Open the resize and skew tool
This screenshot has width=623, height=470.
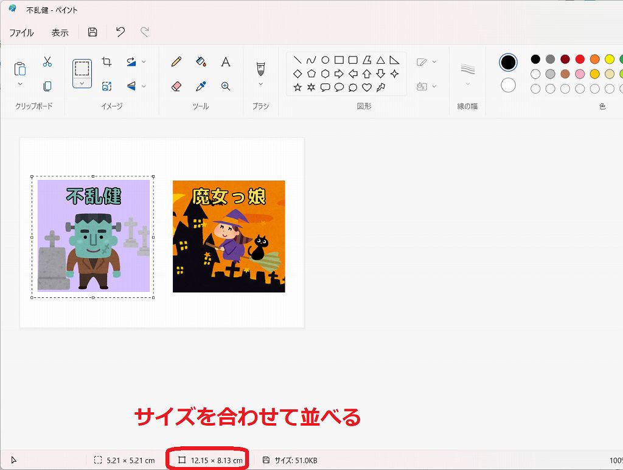tap(106, 86)
